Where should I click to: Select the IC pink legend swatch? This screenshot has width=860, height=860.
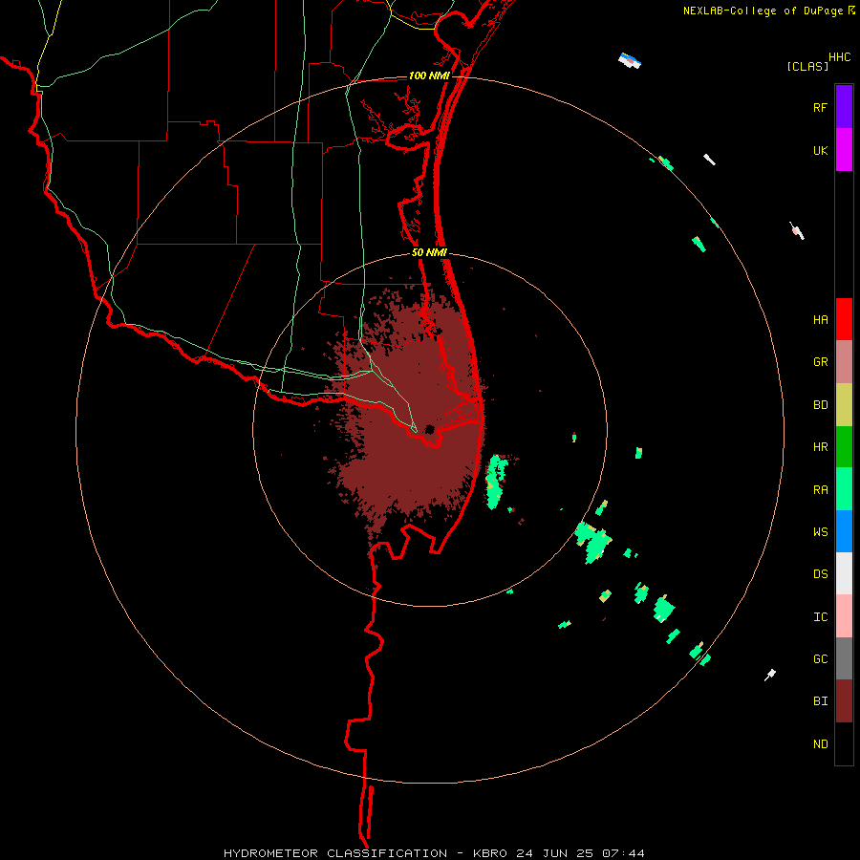click(844, 616)
